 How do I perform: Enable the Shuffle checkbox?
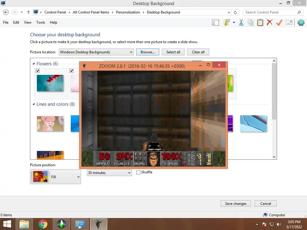(x=138, y=172)
